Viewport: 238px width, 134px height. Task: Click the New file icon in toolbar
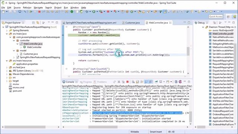click(x=3, y=12)
